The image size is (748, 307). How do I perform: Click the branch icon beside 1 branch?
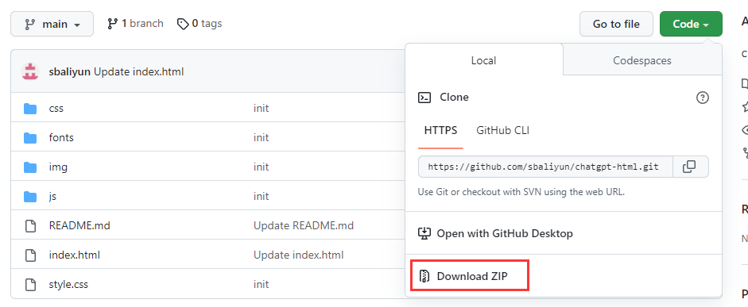coord(113,23)
